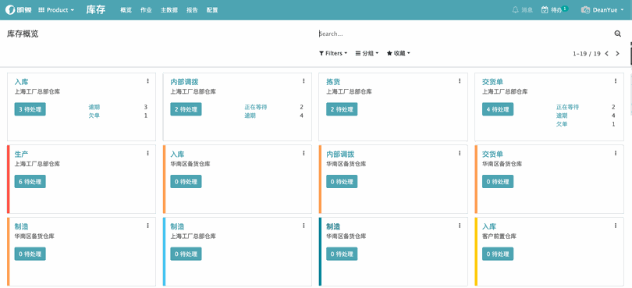
Task: Focus the Search input field
Action: [463, 34]
